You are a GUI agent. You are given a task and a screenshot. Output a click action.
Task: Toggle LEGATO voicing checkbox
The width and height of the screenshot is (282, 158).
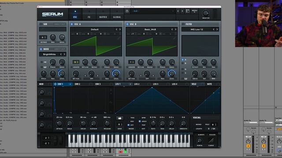[194, 129]
